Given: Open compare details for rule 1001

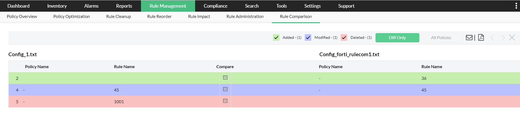Looking at the screenshot, I should click(225, 101).
